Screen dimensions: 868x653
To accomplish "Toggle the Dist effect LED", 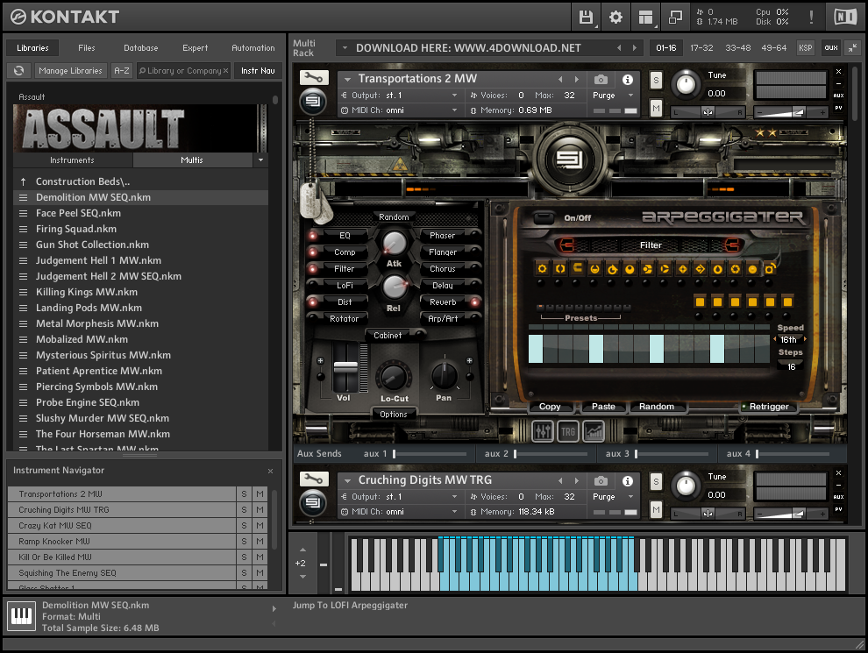I will tap(313, 302).
